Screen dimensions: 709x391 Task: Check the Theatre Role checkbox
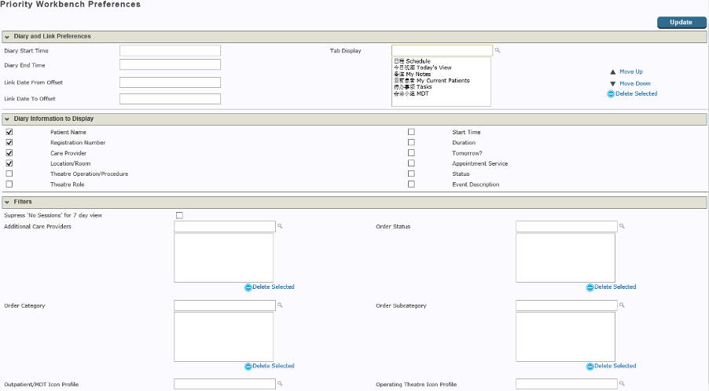pos(9,185)
